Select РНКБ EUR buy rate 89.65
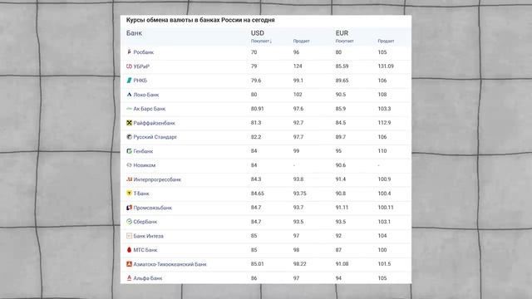 point(342,81)
